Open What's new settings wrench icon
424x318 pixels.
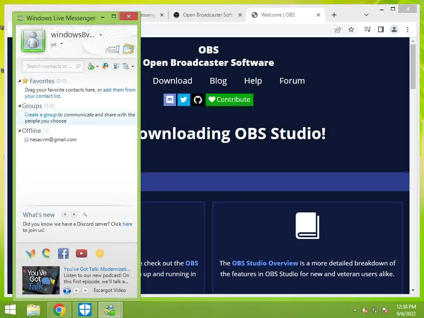[85, 214]
